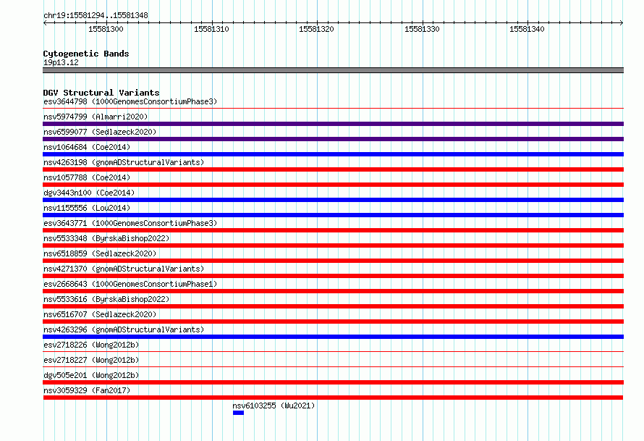Screen dimensions: 644x441
Task: Select the nsv1057788 (Coe2014) label
Action: coord(87,177)
